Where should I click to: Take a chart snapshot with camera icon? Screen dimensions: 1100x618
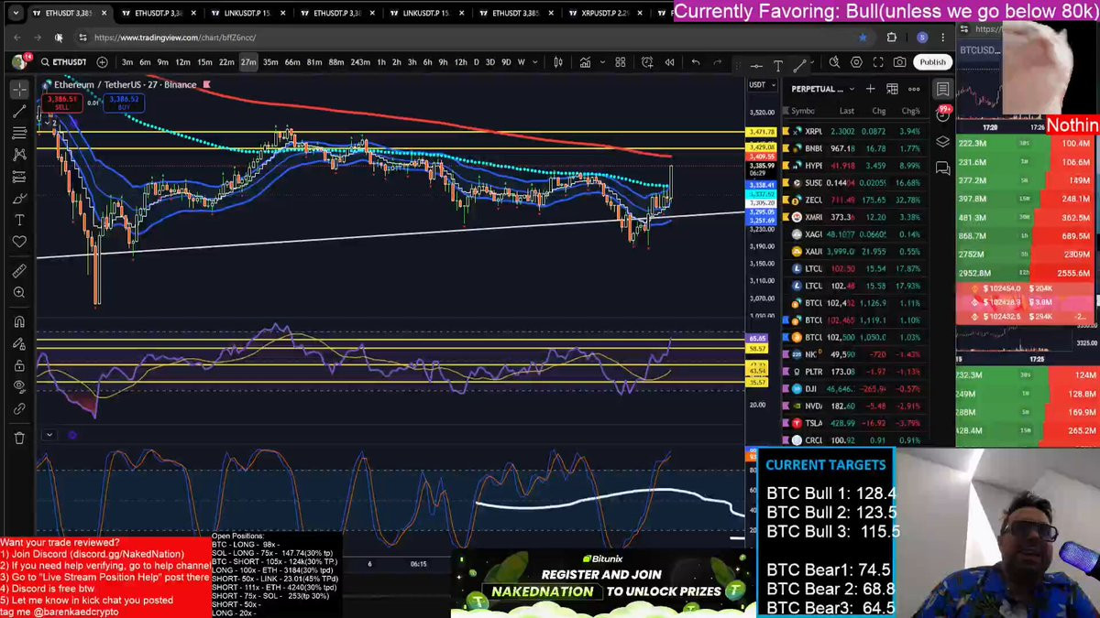tap(900, 62)
